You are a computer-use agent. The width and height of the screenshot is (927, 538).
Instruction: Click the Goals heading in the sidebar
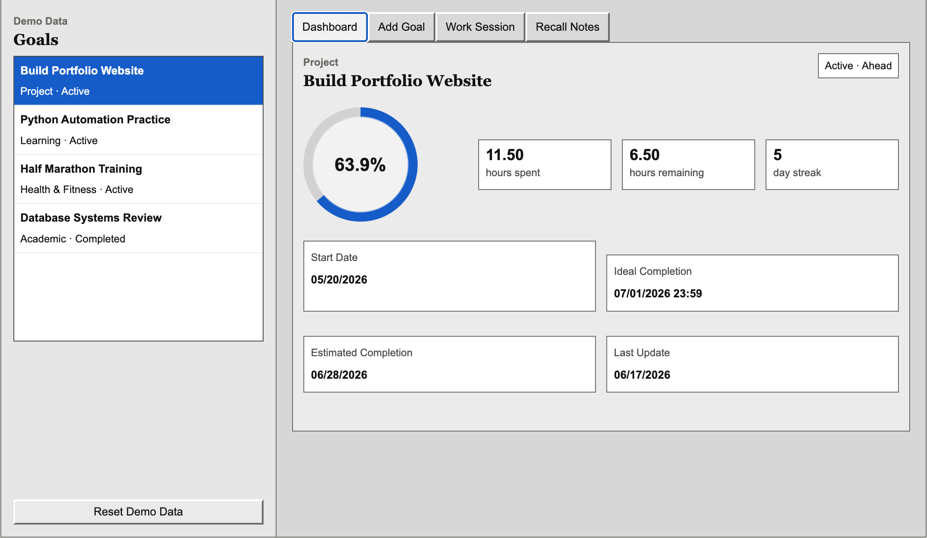(36, 40)
